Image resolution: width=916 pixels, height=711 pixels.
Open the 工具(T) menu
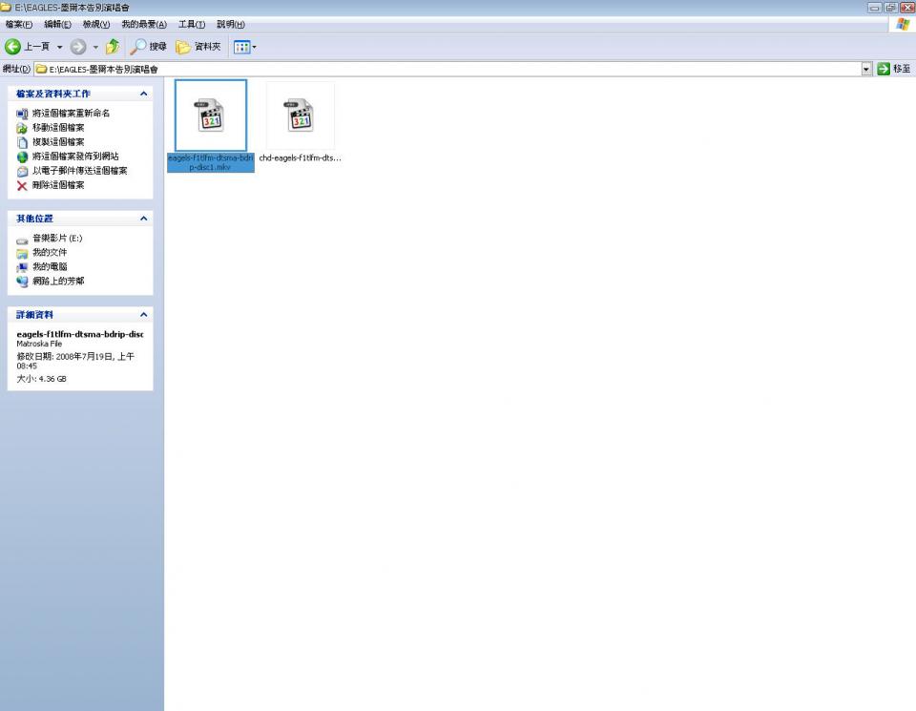[192, 24]
